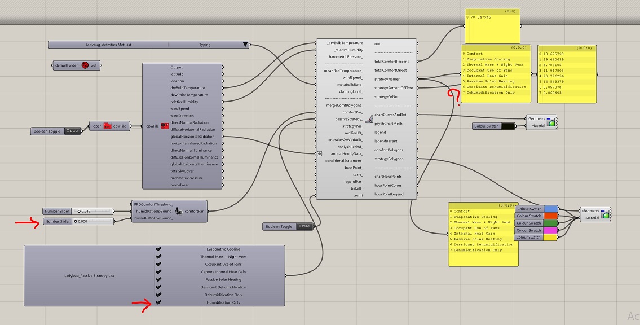The width and height of the screenshot is (640, 325).
Task: Click the red Import EPW component icon
Action: (165, 126)
